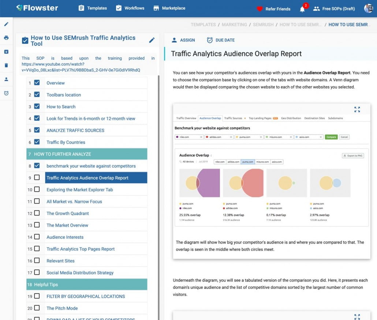Screen dimensions: 377x320
Task: Select the HOW TO FURTHER ANALYZE section header
Action: tap(87, 154)
